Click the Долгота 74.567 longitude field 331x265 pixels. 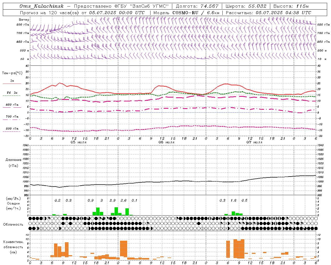pyautogui.click(x=197, y=6)
